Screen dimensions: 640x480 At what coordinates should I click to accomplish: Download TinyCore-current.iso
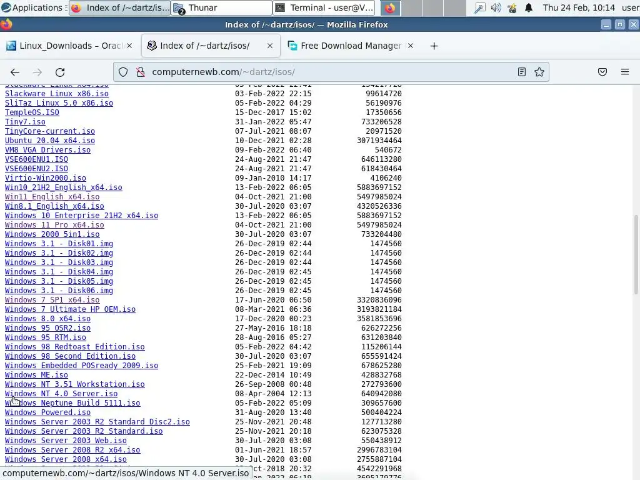pyautogui.click(x=50, y=131)
